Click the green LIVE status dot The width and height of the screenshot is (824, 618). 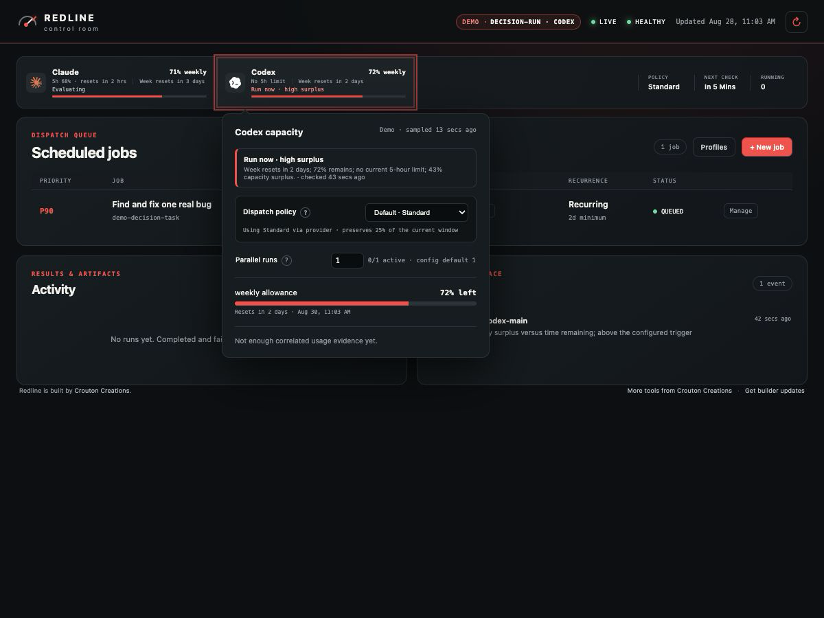click(x=593, y=22)
